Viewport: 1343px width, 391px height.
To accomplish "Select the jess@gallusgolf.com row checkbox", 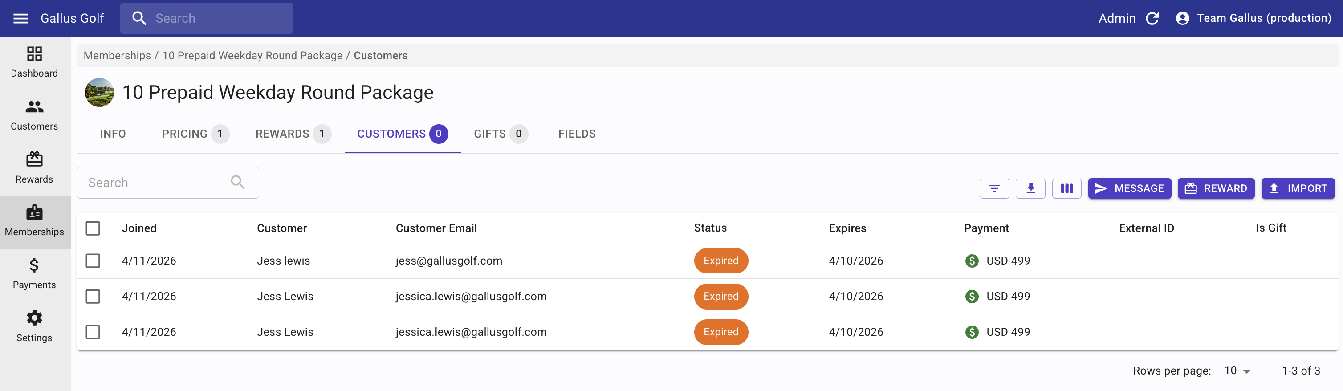I will 93,261.
